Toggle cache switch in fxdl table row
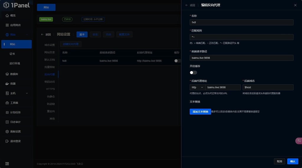This screenshot has width=302, height=168. [178, 61]
